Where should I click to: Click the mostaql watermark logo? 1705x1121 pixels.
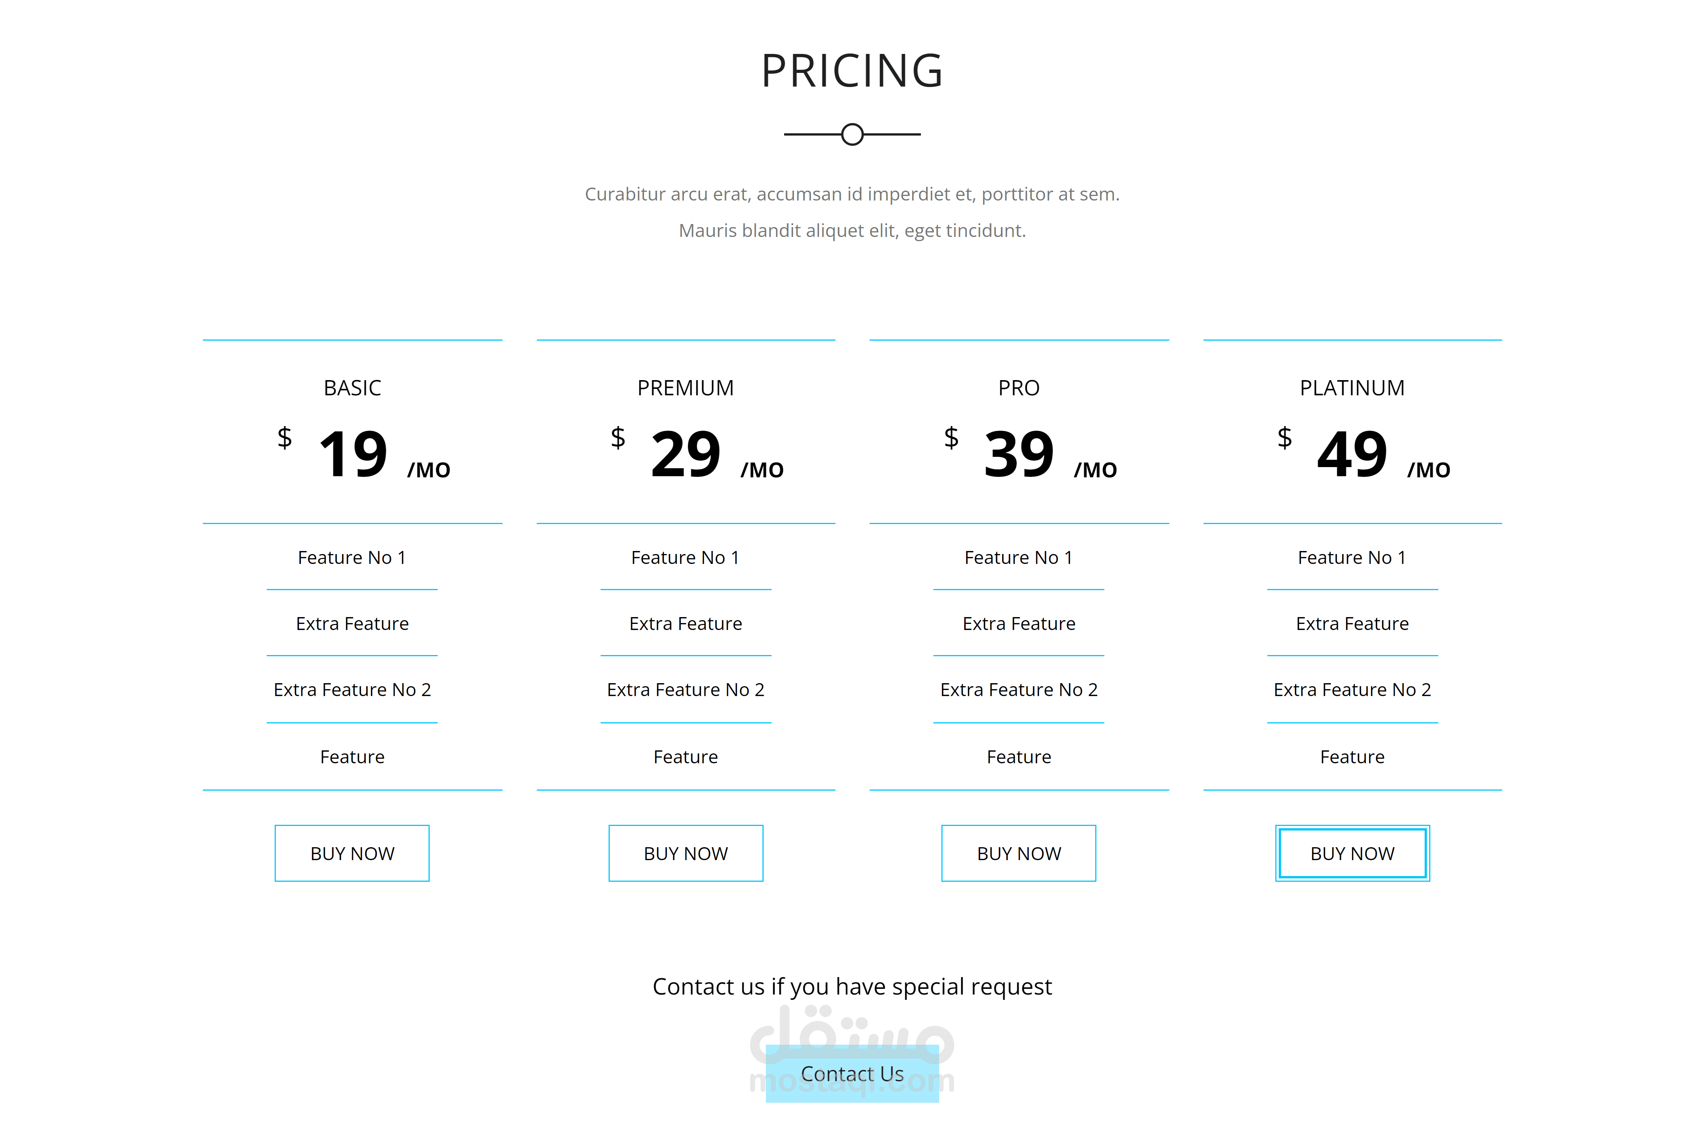852,1031
